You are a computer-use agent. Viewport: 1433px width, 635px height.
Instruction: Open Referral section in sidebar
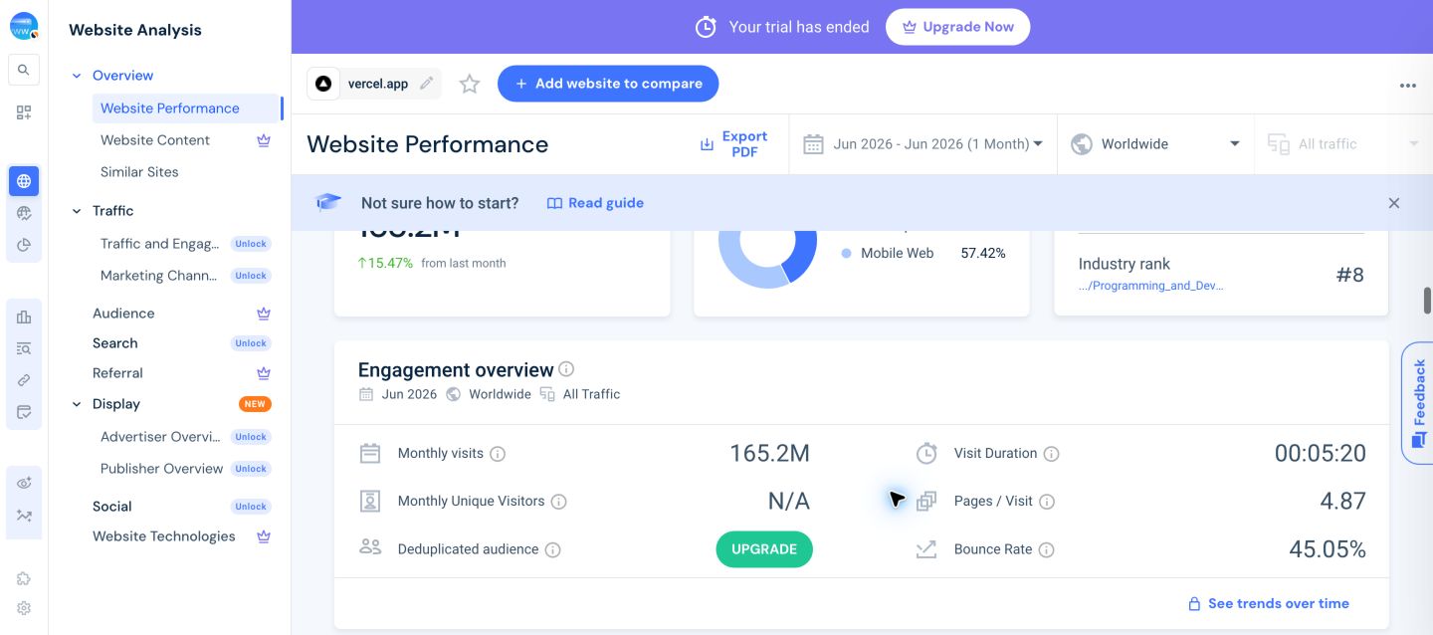117,373
